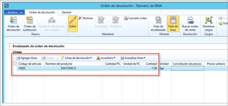The height and width of the screenshot is (106, 228).
Task: Sort by Código de artículo column header
Action: pos(31,64)
